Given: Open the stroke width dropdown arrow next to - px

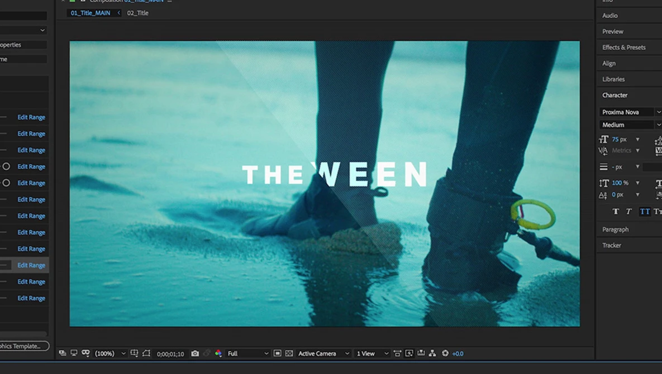Looking at the screenshot, I should tap(637, 167).
